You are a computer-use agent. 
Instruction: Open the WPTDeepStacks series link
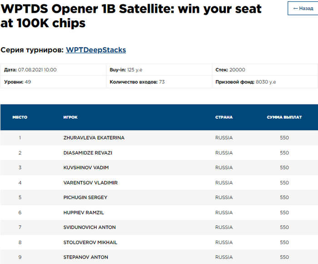click(96, 50)
